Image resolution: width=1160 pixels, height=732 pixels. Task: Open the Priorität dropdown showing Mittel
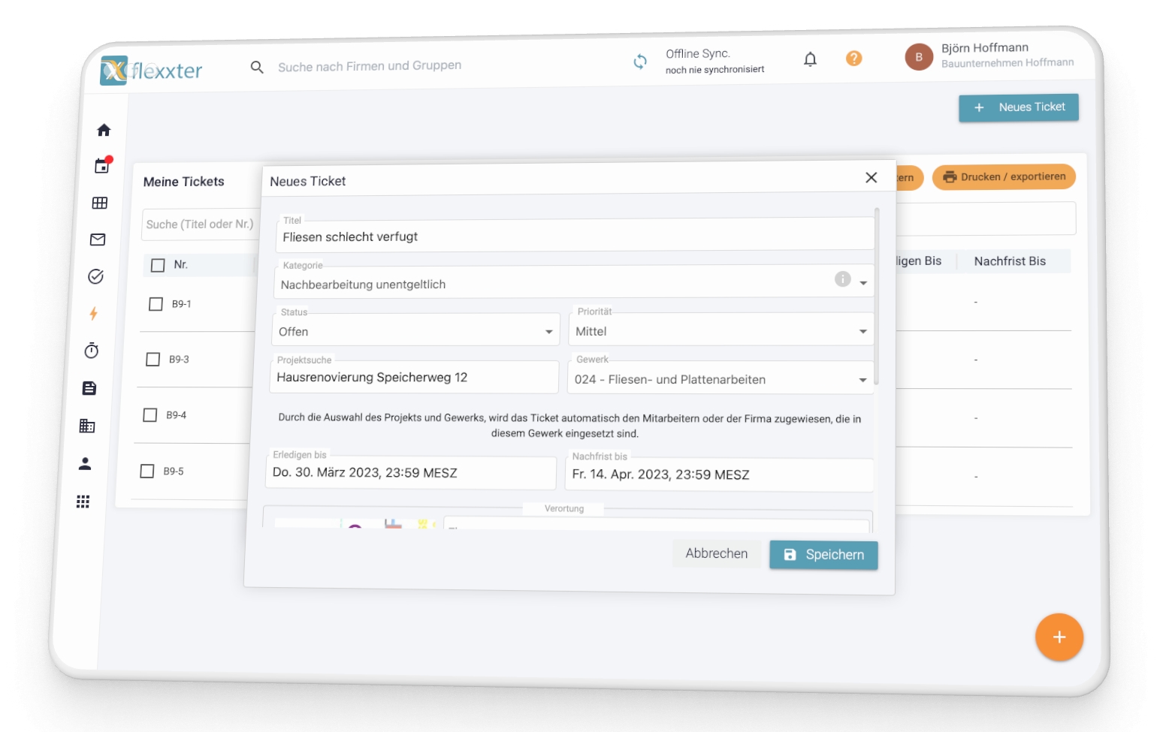coord(721,330)
